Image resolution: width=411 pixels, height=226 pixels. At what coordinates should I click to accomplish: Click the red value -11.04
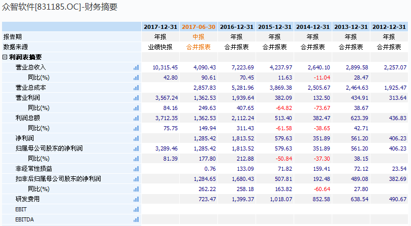click(x=322, y=78)
